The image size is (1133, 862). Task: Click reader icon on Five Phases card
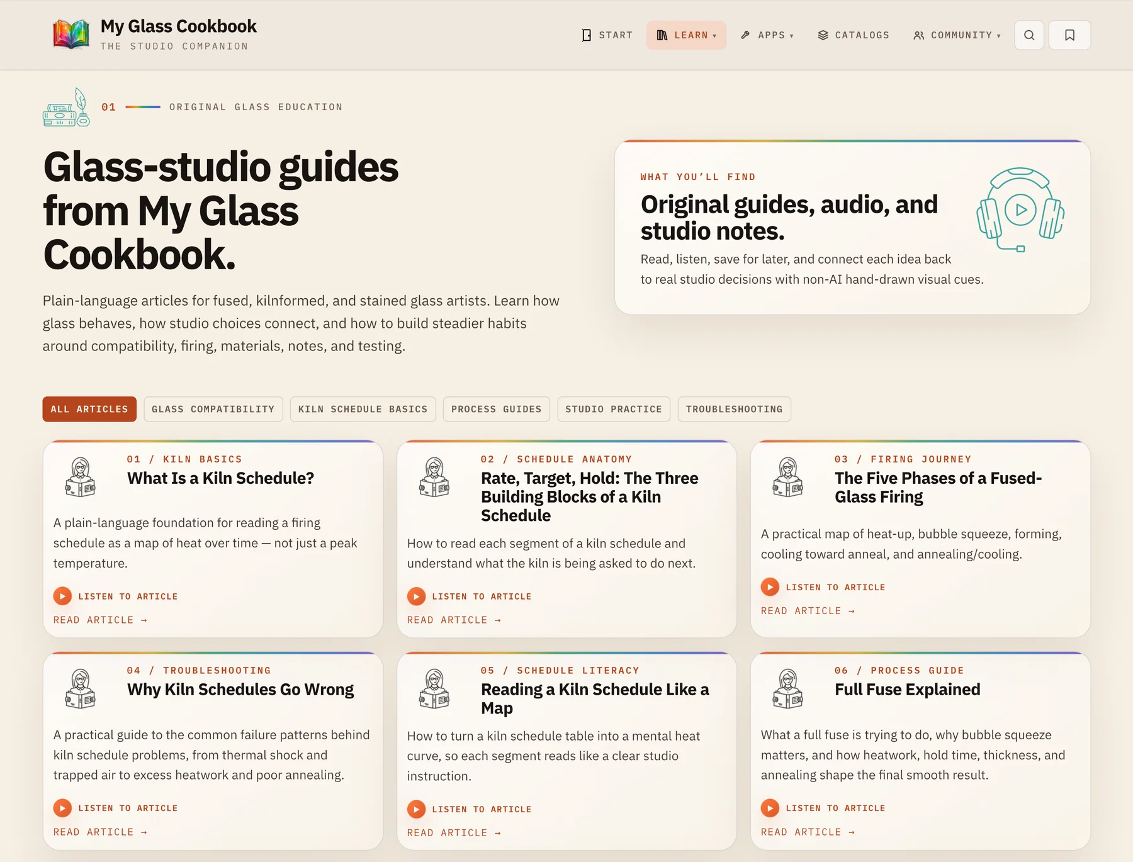pyautogui.click(x=788, y=477)
